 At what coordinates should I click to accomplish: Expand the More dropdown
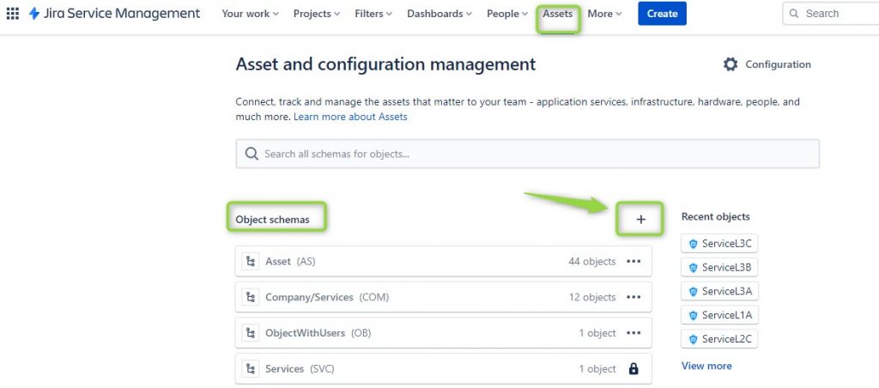coord(605,14)
